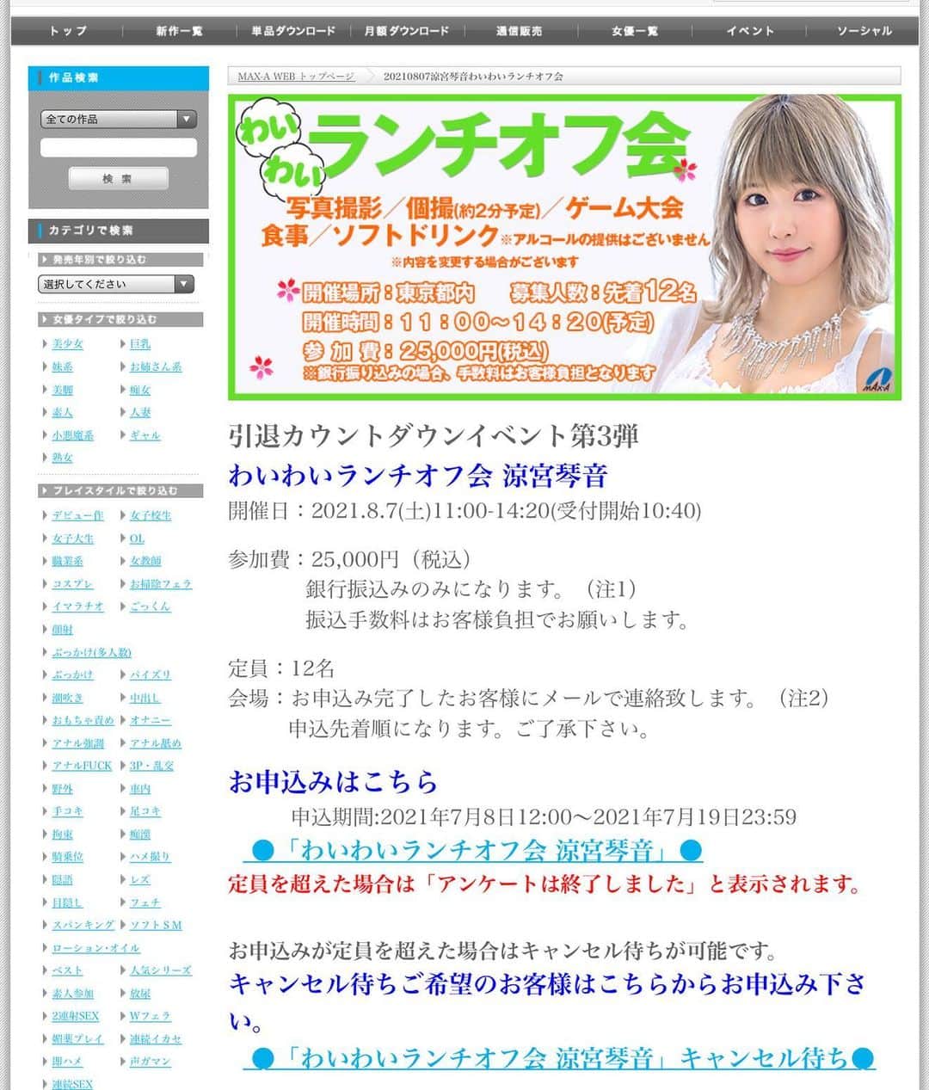Click the OL category link

pyautogui.click(x=137, y=539)
